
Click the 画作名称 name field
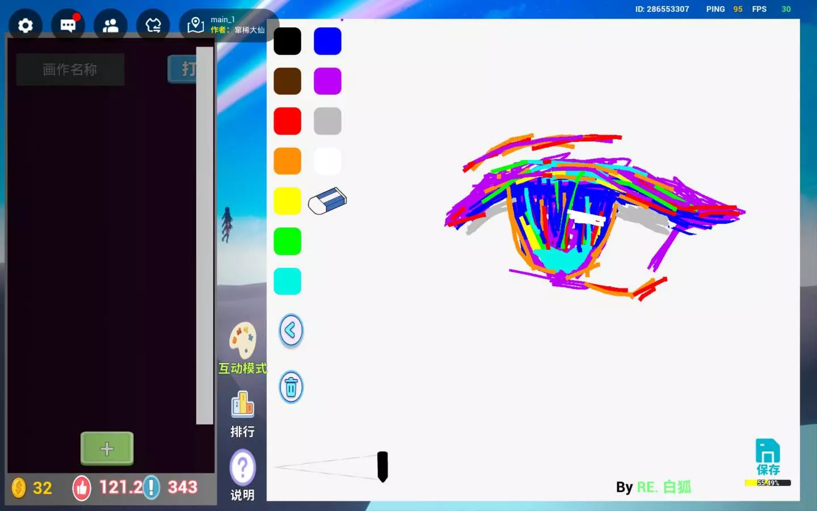70,69
